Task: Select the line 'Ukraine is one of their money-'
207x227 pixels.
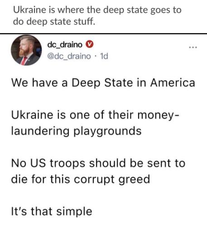Action: click(x=96, y=115)
